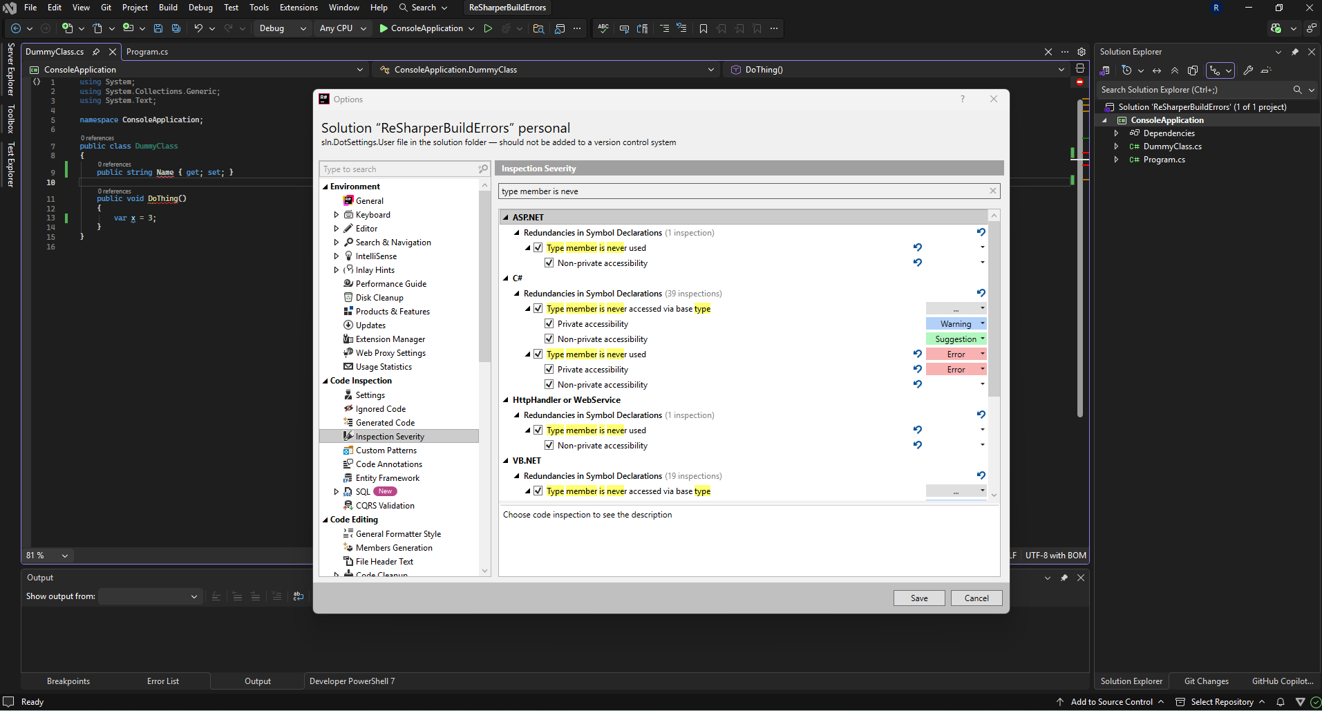Expand the Dependencies node in Solution Explorer
Viewport: 1322px width, 711px height.
point(1116,133)
